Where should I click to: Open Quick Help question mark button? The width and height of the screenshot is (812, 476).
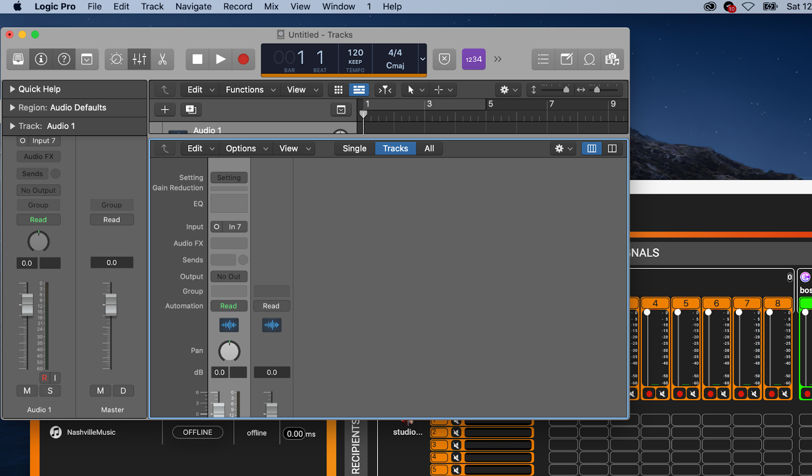coord(64,59)
